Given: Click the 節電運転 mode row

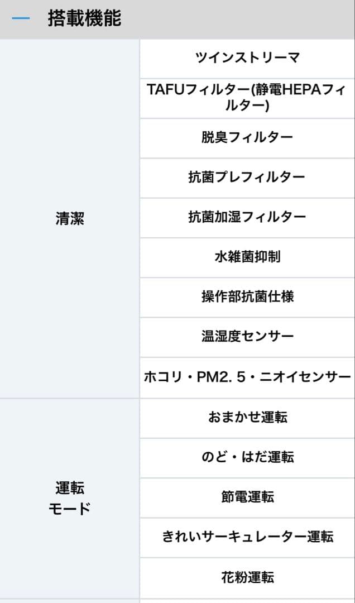Looking at the screenshot, I should tap(247, 497).
